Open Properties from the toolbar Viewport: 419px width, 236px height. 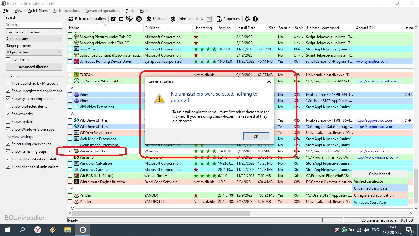pos(228,19)
